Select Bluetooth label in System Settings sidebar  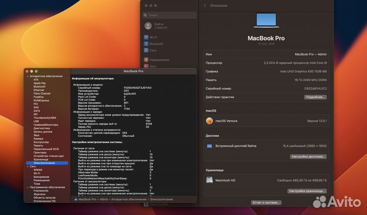pos(156,44)
